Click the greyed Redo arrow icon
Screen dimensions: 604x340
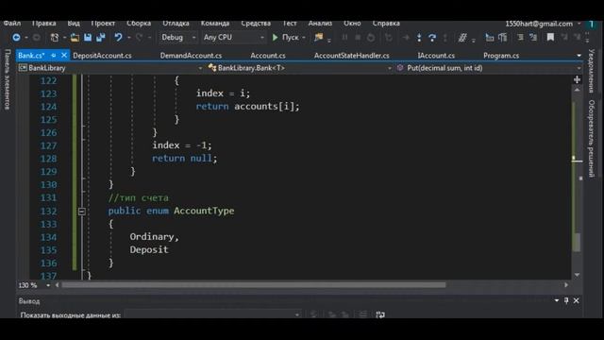click(x=139, y=38)
